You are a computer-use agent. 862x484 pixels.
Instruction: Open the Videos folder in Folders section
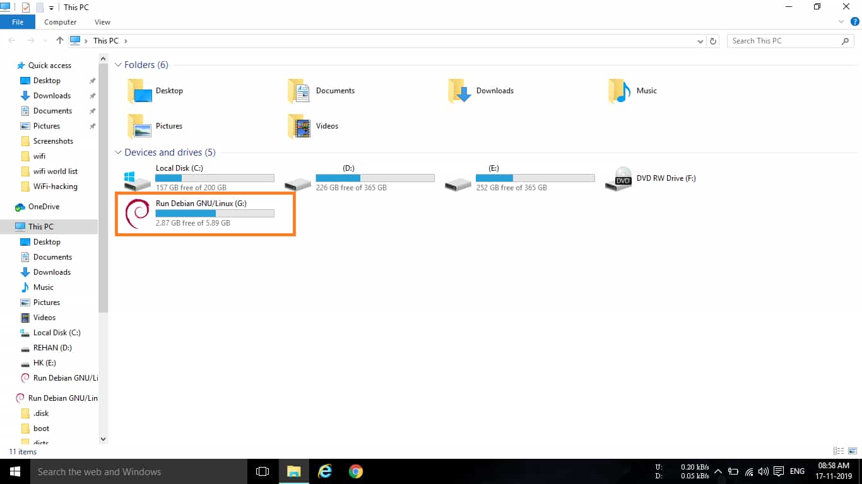[x=298, y=126]
